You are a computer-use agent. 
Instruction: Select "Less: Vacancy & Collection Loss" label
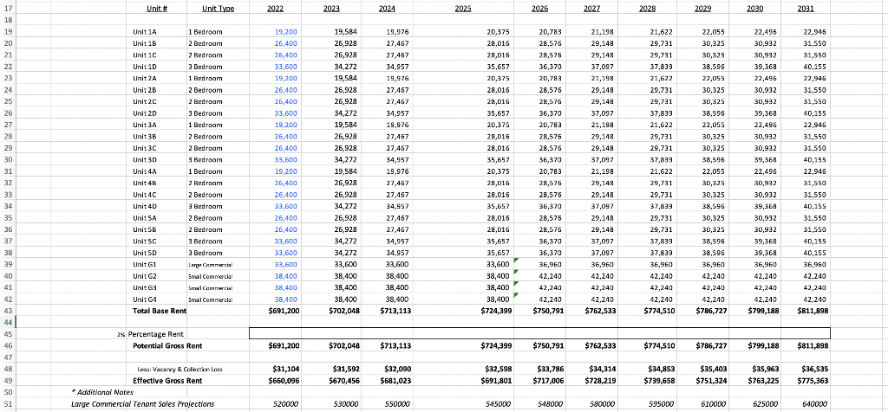click(x=180, y=369)
